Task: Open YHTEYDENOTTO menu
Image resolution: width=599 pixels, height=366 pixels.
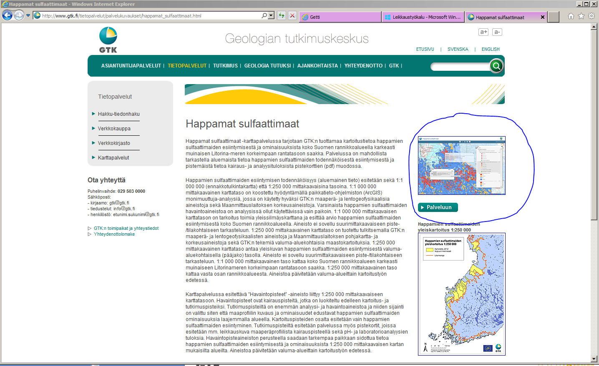Action: pyautogui.click(x=363, y=66)
